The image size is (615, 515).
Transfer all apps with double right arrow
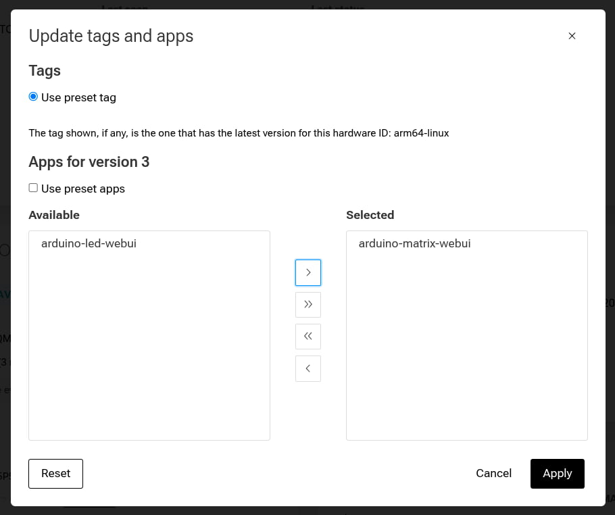click(307, 304)
